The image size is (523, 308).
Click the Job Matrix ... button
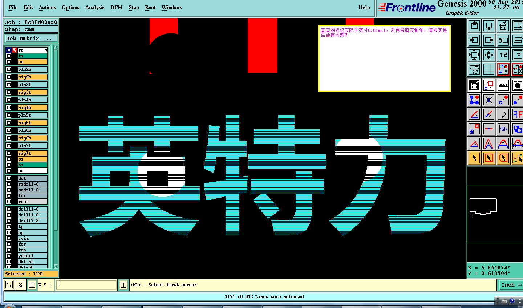point(31,38)
